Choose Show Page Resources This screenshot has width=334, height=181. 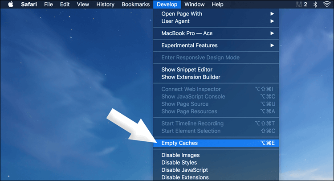click(216, 111)
